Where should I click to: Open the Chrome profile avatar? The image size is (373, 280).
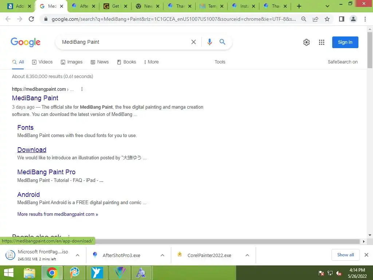[x=353, y=19]
